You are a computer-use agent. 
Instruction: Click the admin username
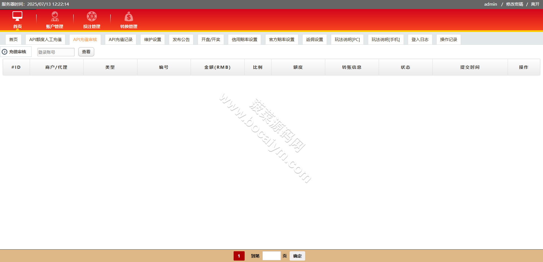point(490,4)
